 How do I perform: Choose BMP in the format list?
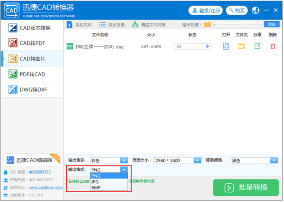pyautogui.click(x=109, y=187)
